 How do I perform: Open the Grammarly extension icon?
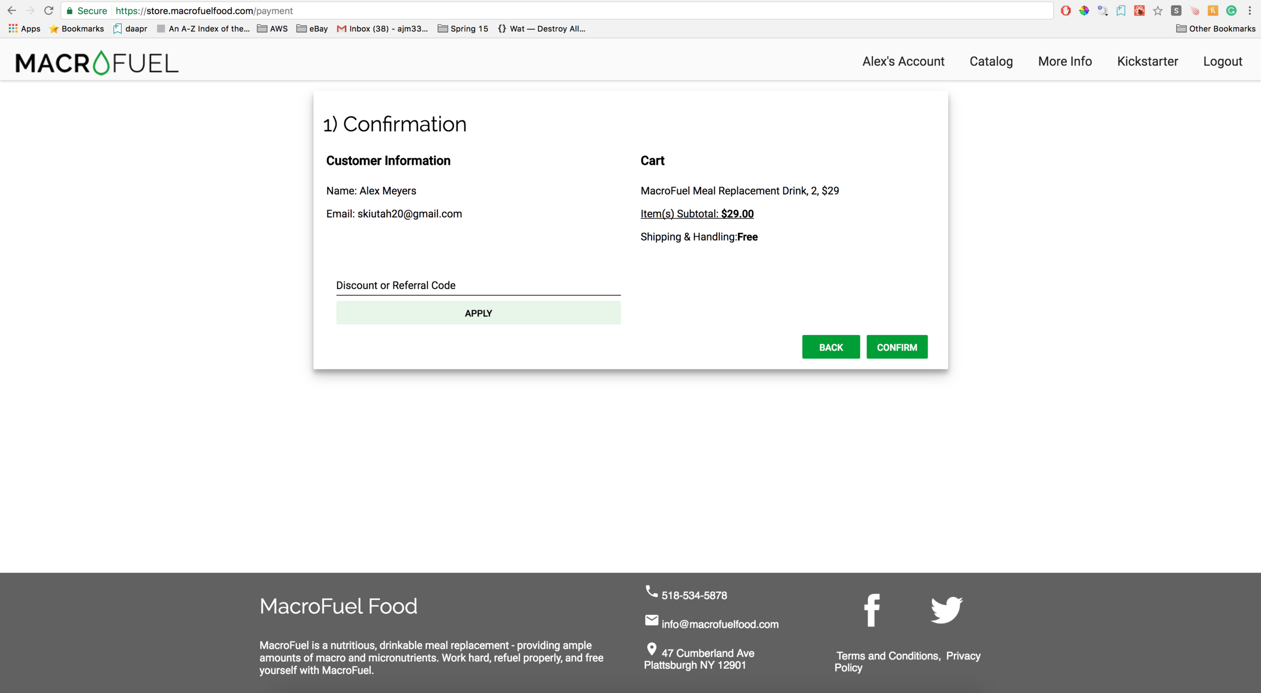coord(1231,11)
